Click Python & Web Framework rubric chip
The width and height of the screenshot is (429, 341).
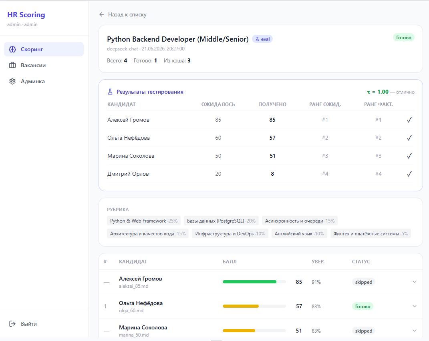click(x=144, y=221)
